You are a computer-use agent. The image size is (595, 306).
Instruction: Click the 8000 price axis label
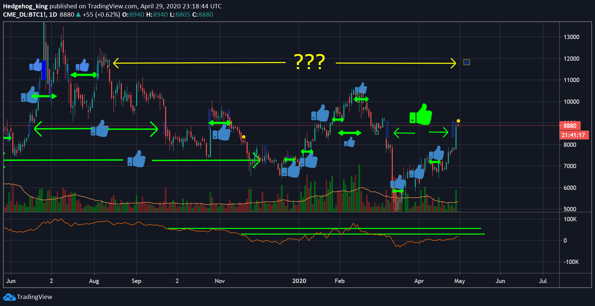click(570, 145)
